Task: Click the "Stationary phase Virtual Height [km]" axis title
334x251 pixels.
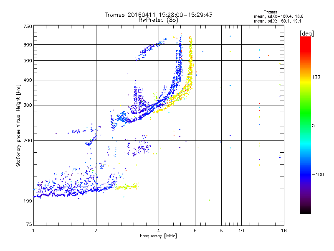Action: coord(18,126)
